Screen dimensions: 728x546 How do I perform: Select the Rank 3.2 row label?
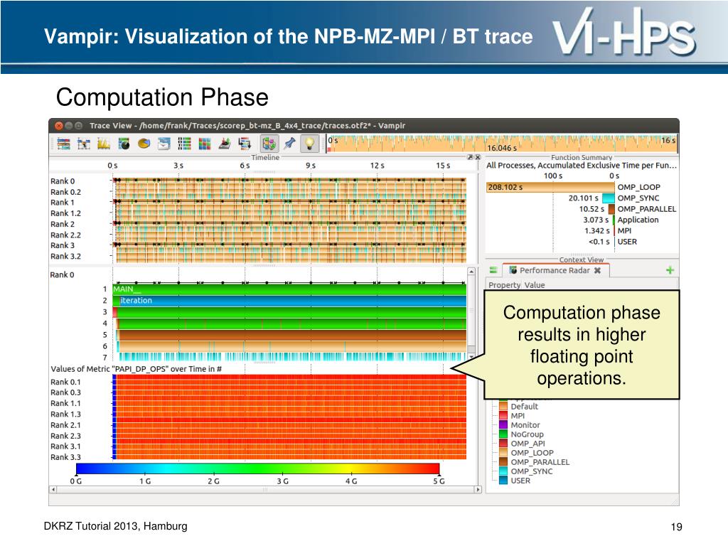pyautogui.click(x=65, y=256)
